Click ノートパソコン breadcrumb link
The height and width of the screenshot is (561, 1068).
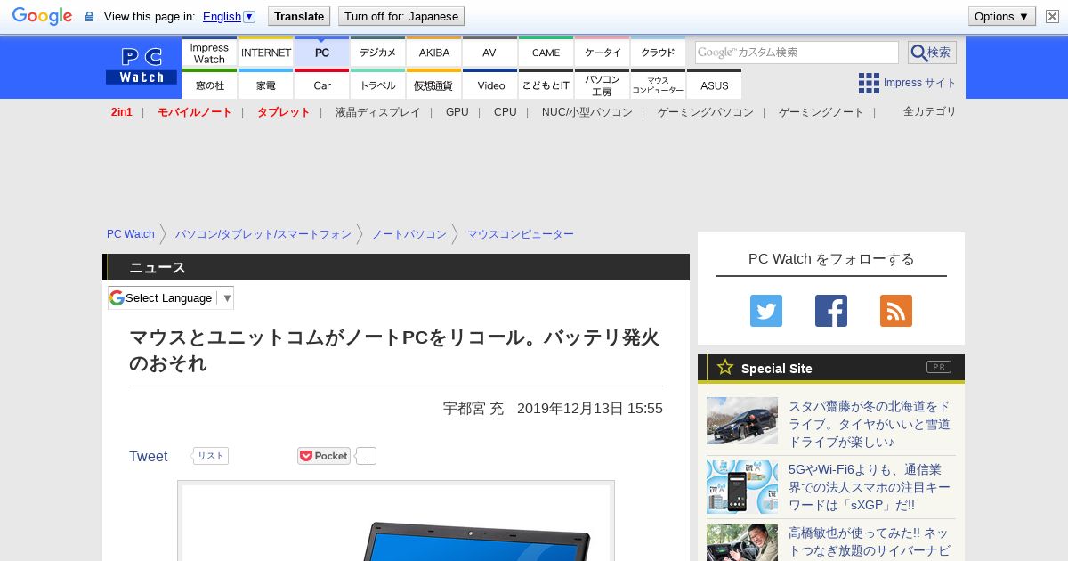(x=409, y=234)
